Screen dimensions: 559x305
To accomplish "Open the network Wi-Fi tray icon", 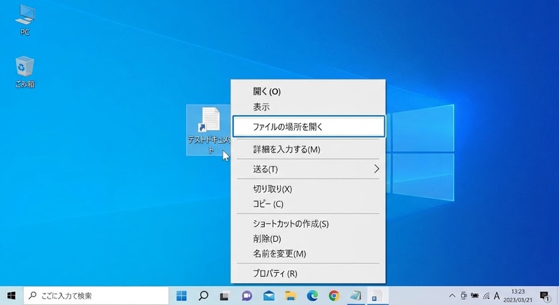I will [486, 296].
